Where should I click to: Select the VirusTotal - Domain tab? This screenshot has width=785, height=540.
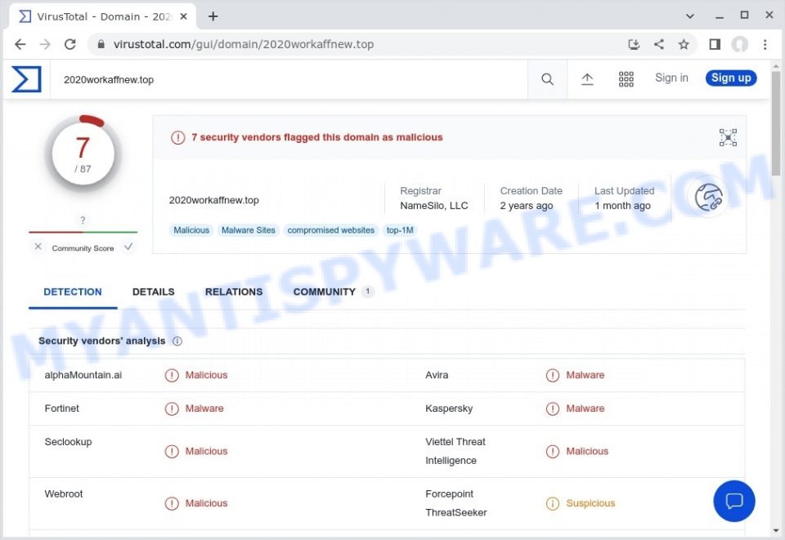coord(103,16)
